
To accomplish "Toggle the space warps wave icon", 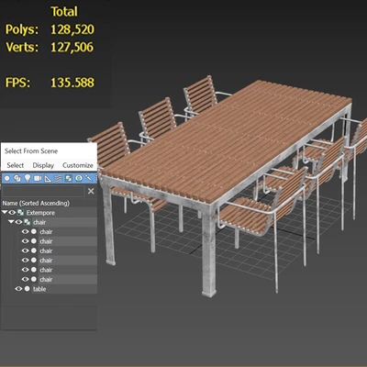I will tap(59, 178).
